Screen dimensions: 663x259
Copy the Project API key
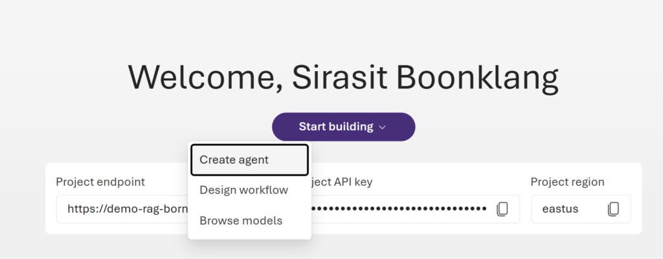502,209
